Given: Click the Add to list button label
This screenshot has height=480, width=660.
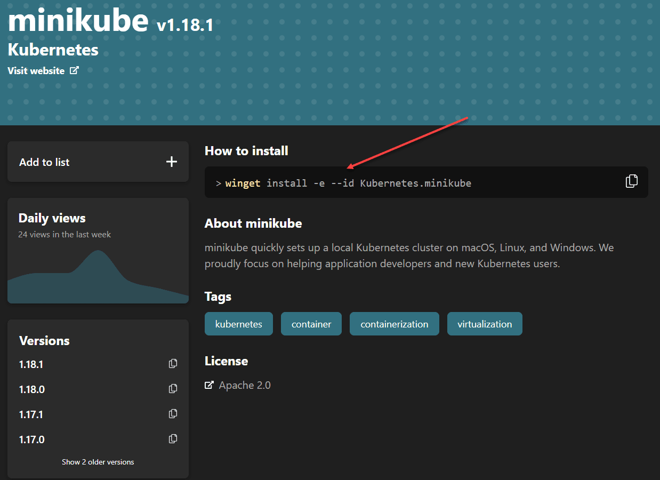Looking at the screenshot, I should pyautogui.click(x=44, y=162).
